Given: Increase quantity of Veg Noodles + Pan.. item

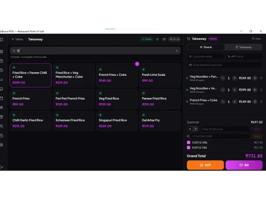Looking at the screenshot, I should pos(235,78).
